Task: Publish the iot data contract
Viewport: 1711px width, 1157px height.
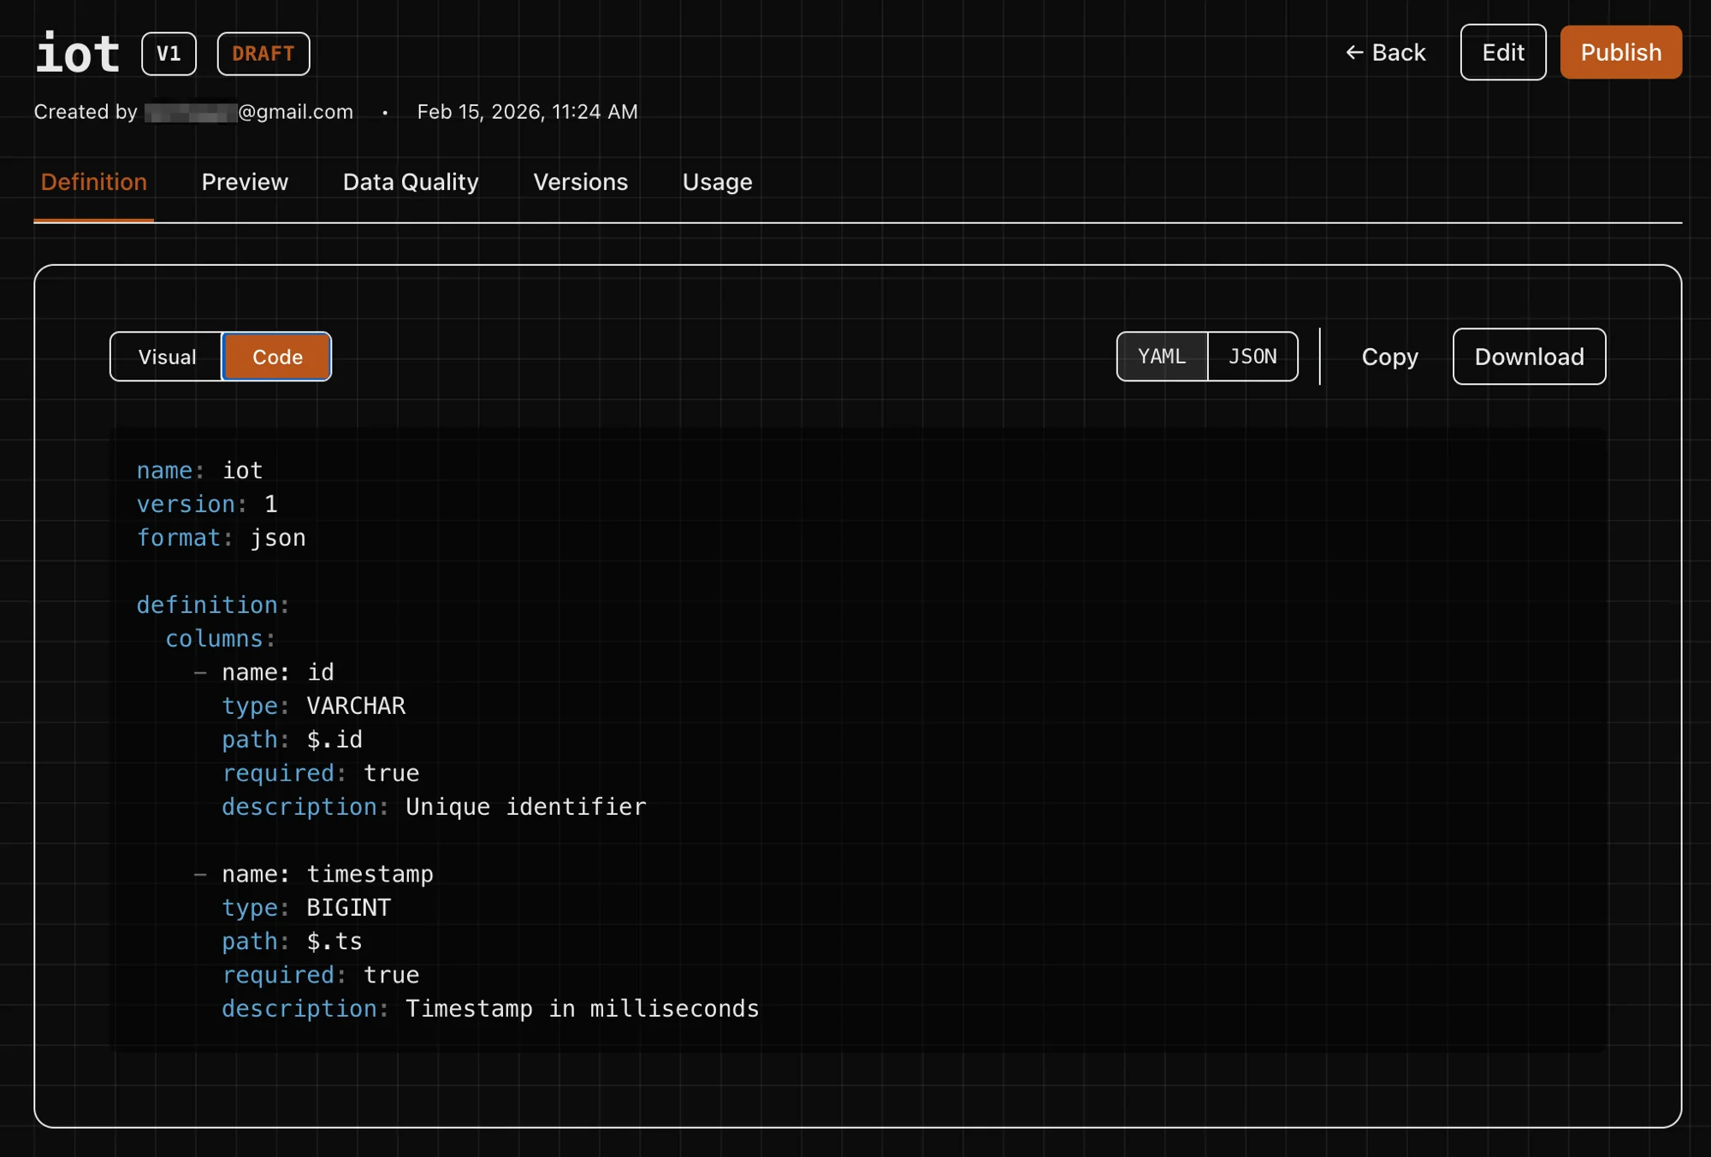Action: pyautogui.click(x=1619, y=52)
